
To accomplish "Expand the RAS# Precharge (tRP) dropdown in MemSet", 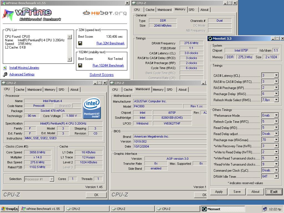I will click(276, 88).
